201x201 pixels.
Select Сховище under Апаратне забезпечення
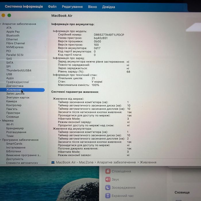[x=13, y=117]
